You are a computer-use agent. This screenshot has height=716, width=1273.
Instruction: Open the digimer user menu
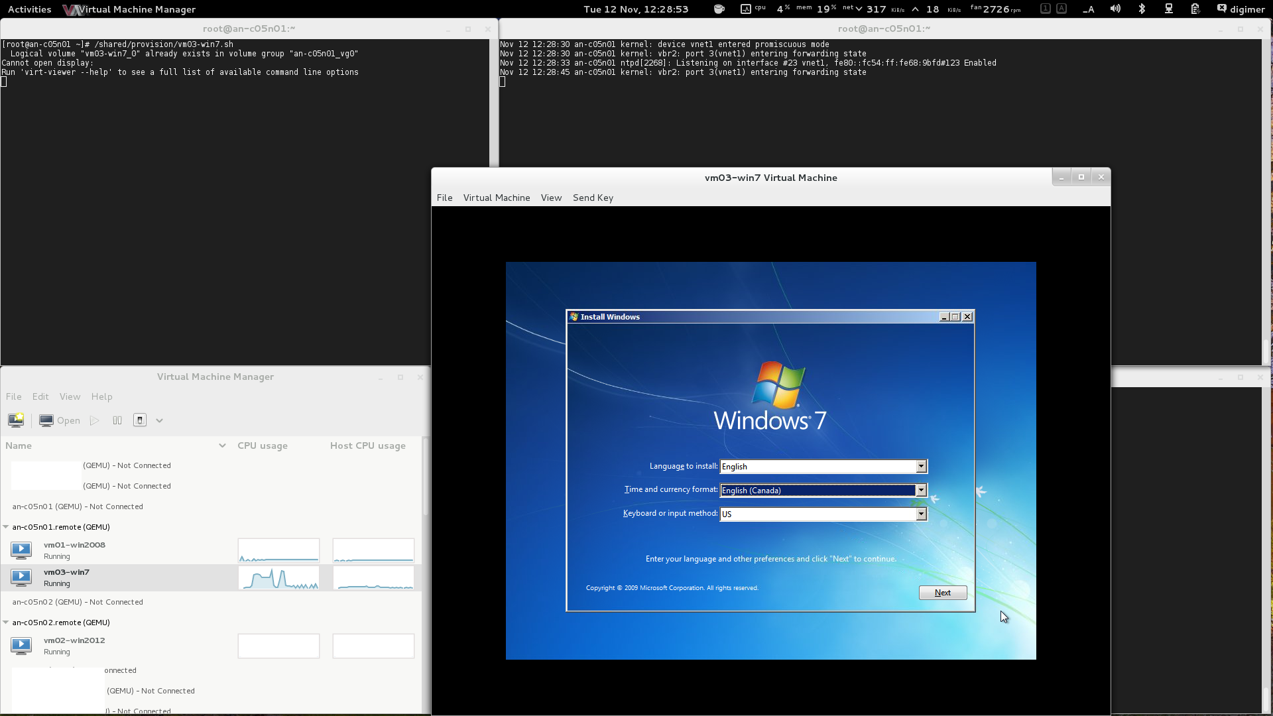1241,9
